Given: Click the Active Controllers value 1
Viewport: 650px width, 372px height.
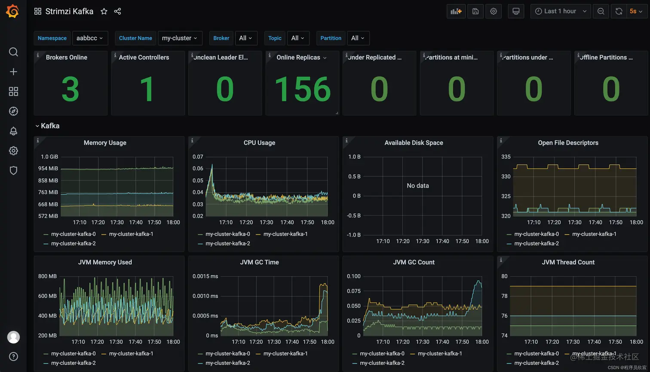Looking at the screenshot, I should tap(147, 90).
